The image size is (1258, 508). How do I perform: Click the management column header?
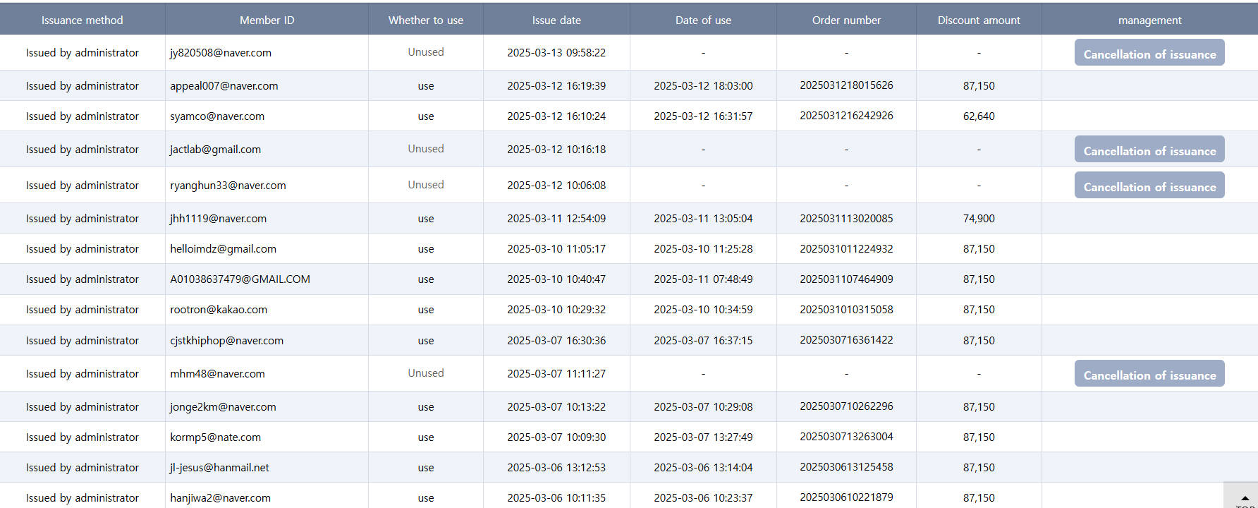[1149, 20]
